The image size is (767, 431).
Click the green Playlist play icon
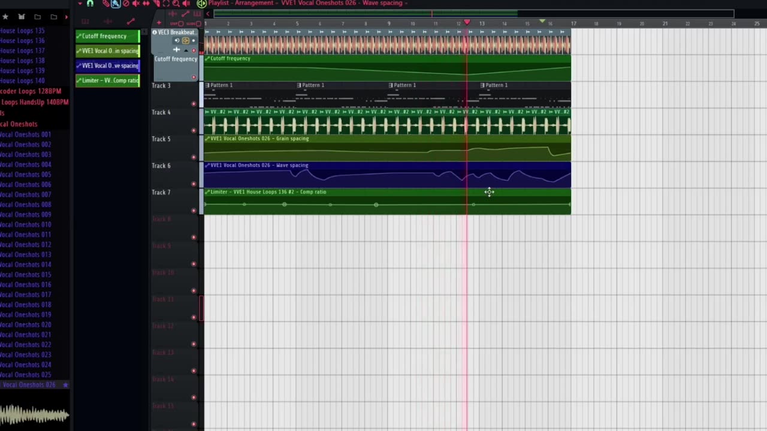pyautogui.click(x=202, y=4)
